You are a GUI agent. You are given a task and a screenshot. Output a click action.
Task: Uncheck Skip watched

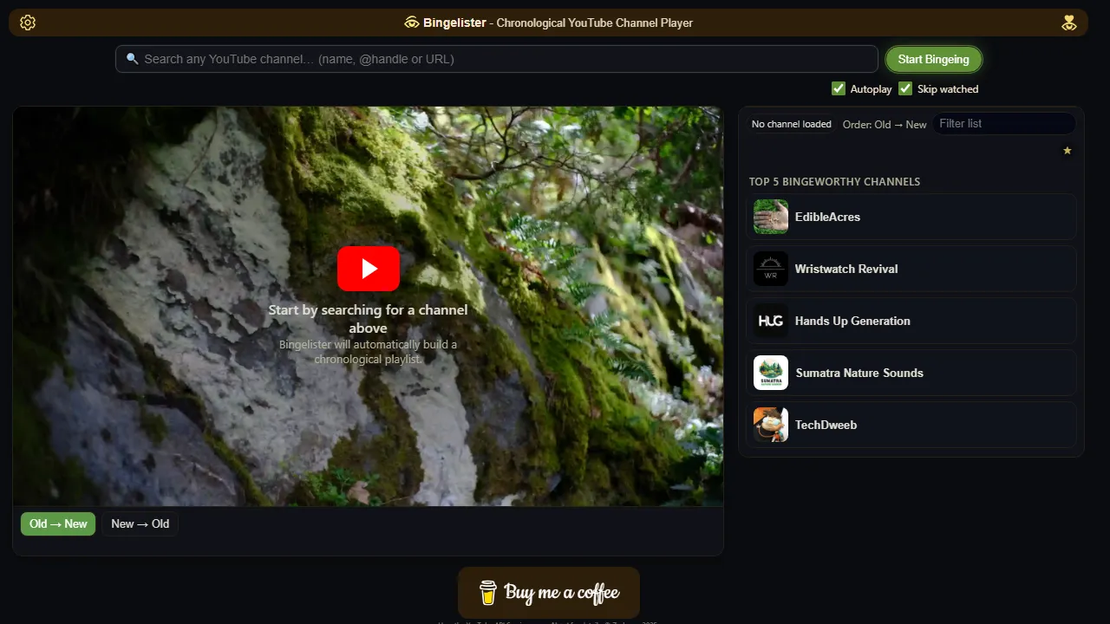tap(904, 88)
